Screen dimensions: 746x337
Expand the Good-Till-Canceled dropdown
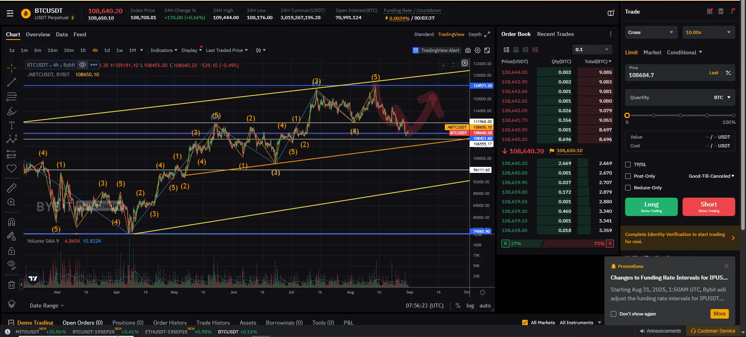pos(711,176)
